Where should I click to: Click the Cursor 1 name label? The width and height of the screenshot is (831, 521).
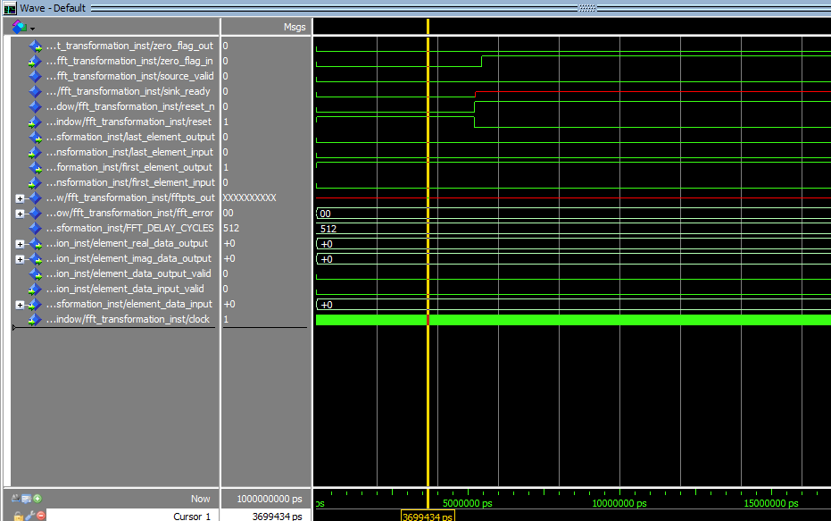click(x=192, y=516)
